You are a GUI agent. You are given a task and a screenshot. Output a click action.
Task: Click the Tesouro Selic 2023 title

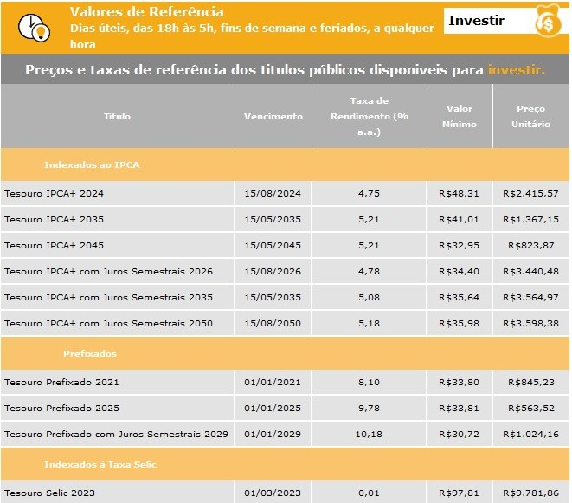[x=49, y=493]
